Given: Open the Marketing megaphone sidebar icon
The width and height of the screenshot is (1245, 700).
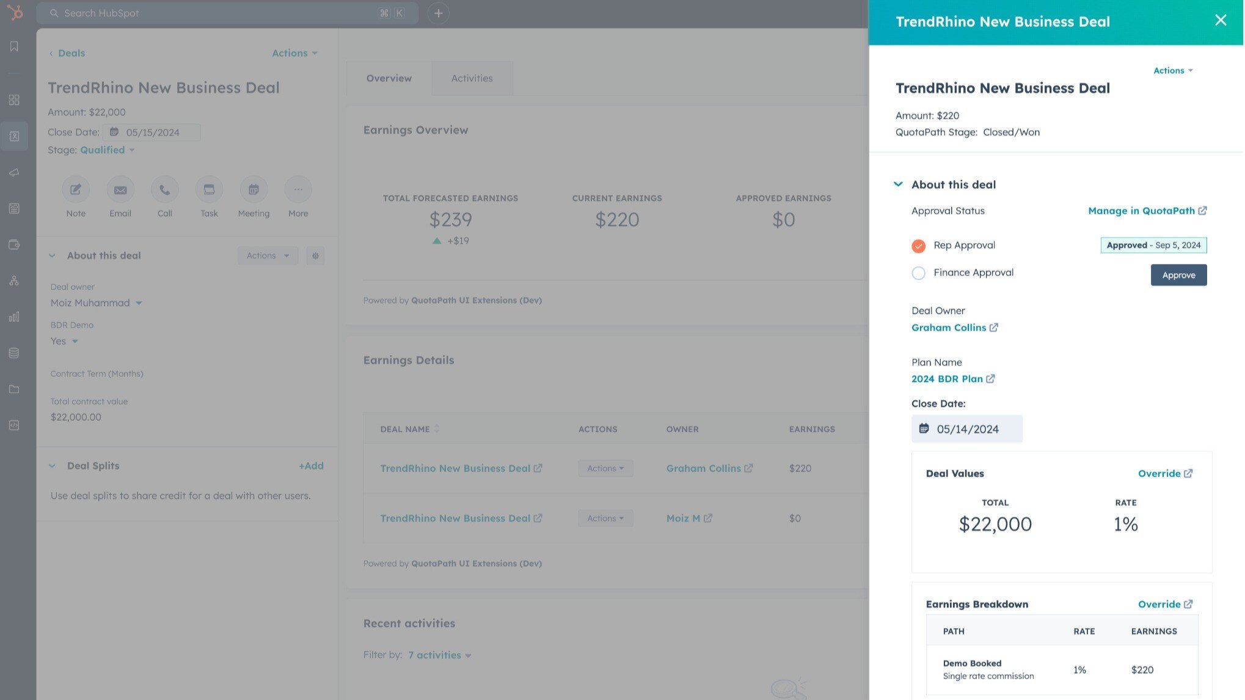Looking at the screenshot, I should pos(14,172).
